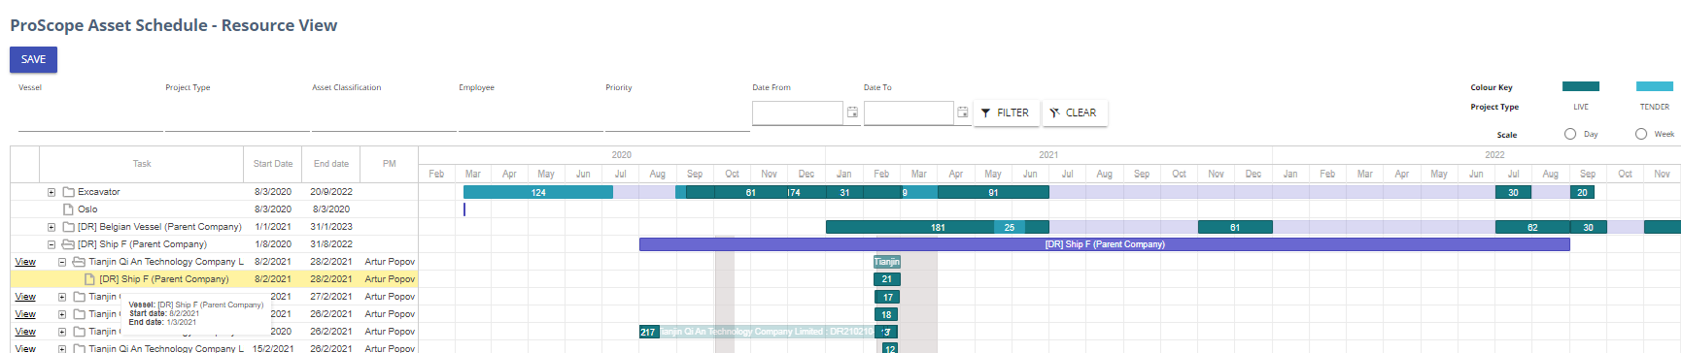Click the folder icon in the 15/2/2021 Tianjin row
The width and height of the screenshot is (1681, 353).
80,348
